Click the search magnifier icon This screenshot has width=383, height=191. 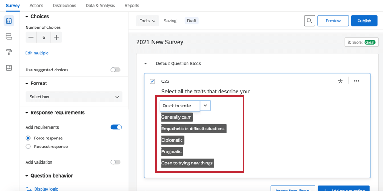click(309, 21)
